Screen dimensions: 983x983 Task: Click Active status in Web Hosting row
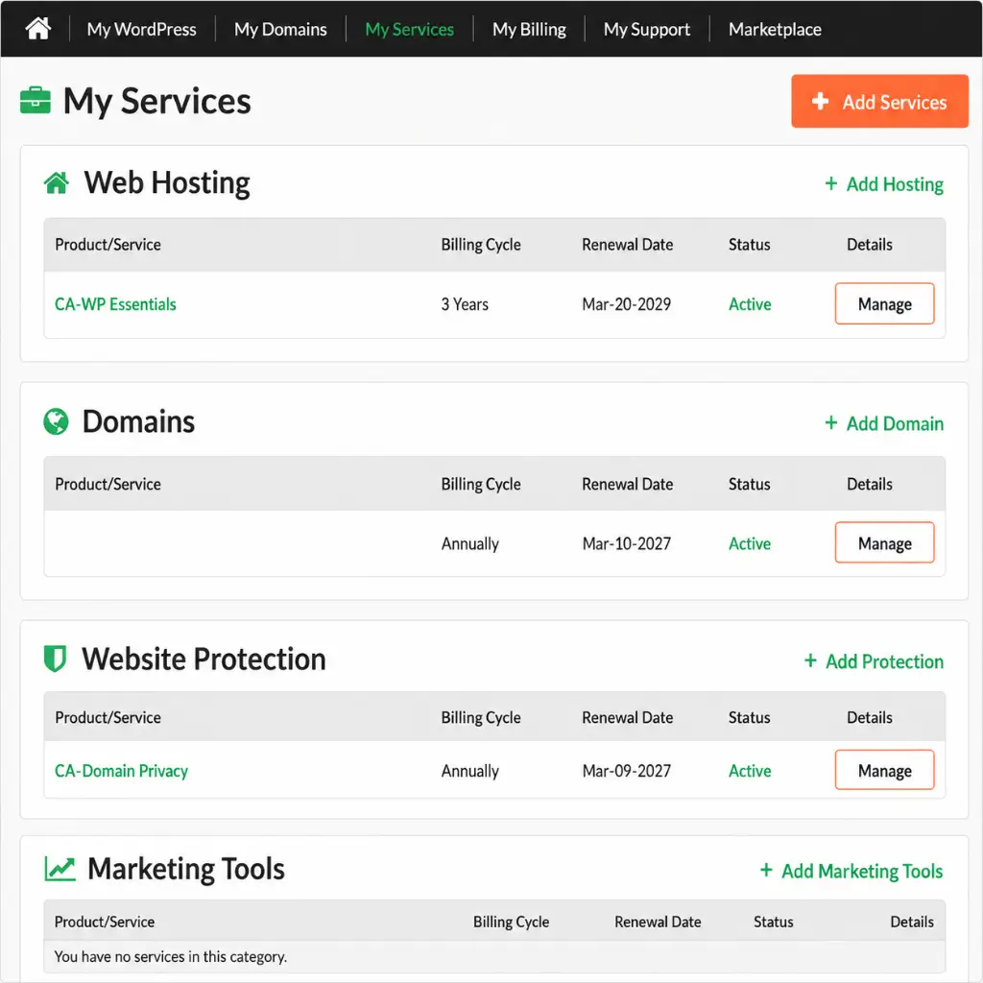pyautogui.click(x=750, y=304)
